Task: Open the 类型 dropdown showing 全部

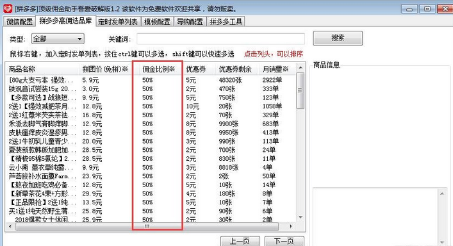Action: [x=58, y=38]
